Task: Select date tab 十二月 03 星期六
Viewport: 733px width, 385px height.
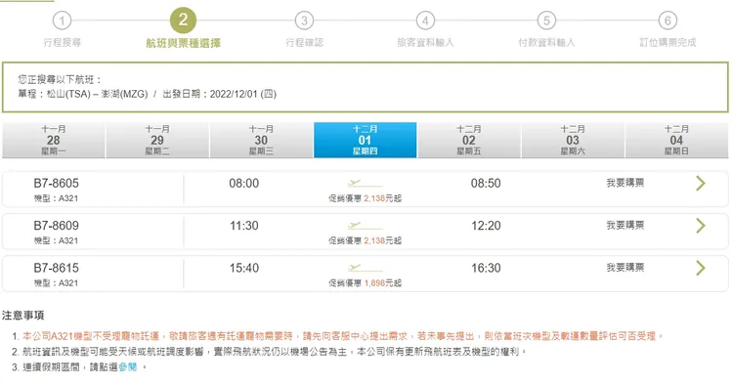Action: tap(572, 140)
